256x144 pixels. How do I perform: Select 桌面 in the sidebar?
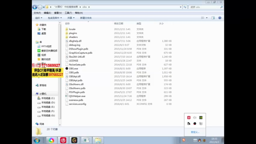click(x=44, y=34)
